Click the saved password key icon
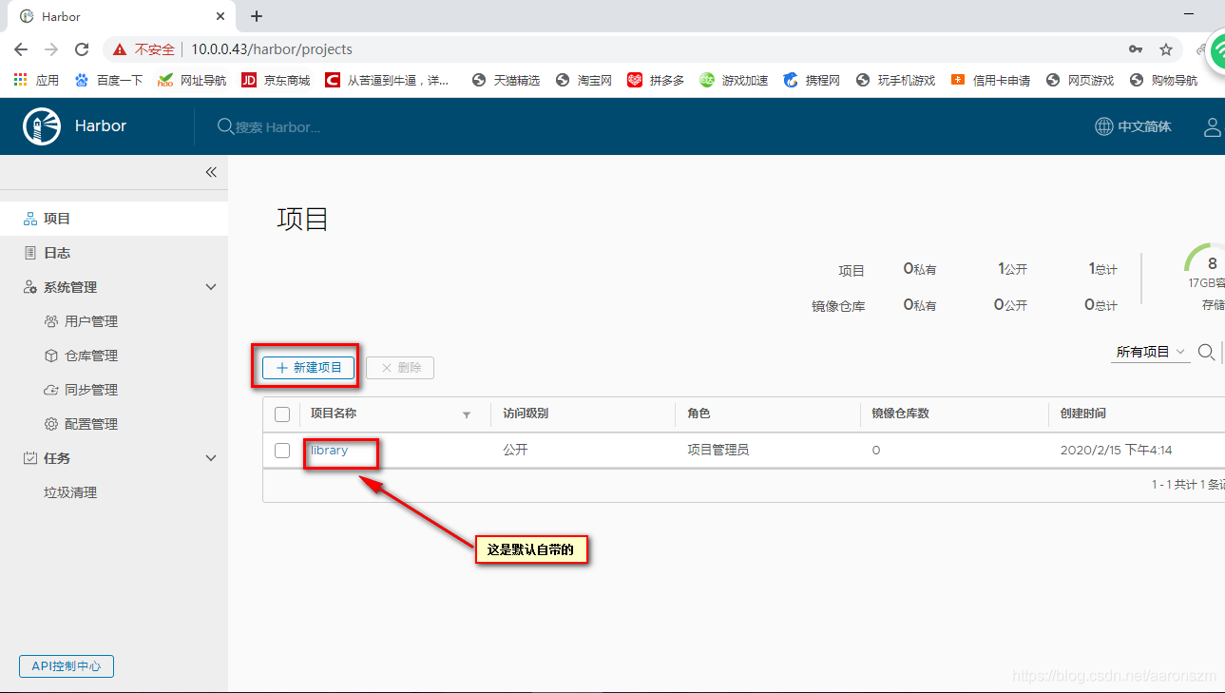Screen dimensions: 1225x693 click(1135, 49)
